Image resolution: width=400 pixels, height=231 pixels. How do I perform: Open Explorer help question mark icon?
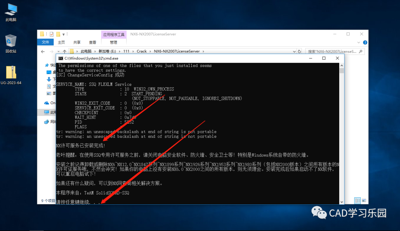[365, 42]
